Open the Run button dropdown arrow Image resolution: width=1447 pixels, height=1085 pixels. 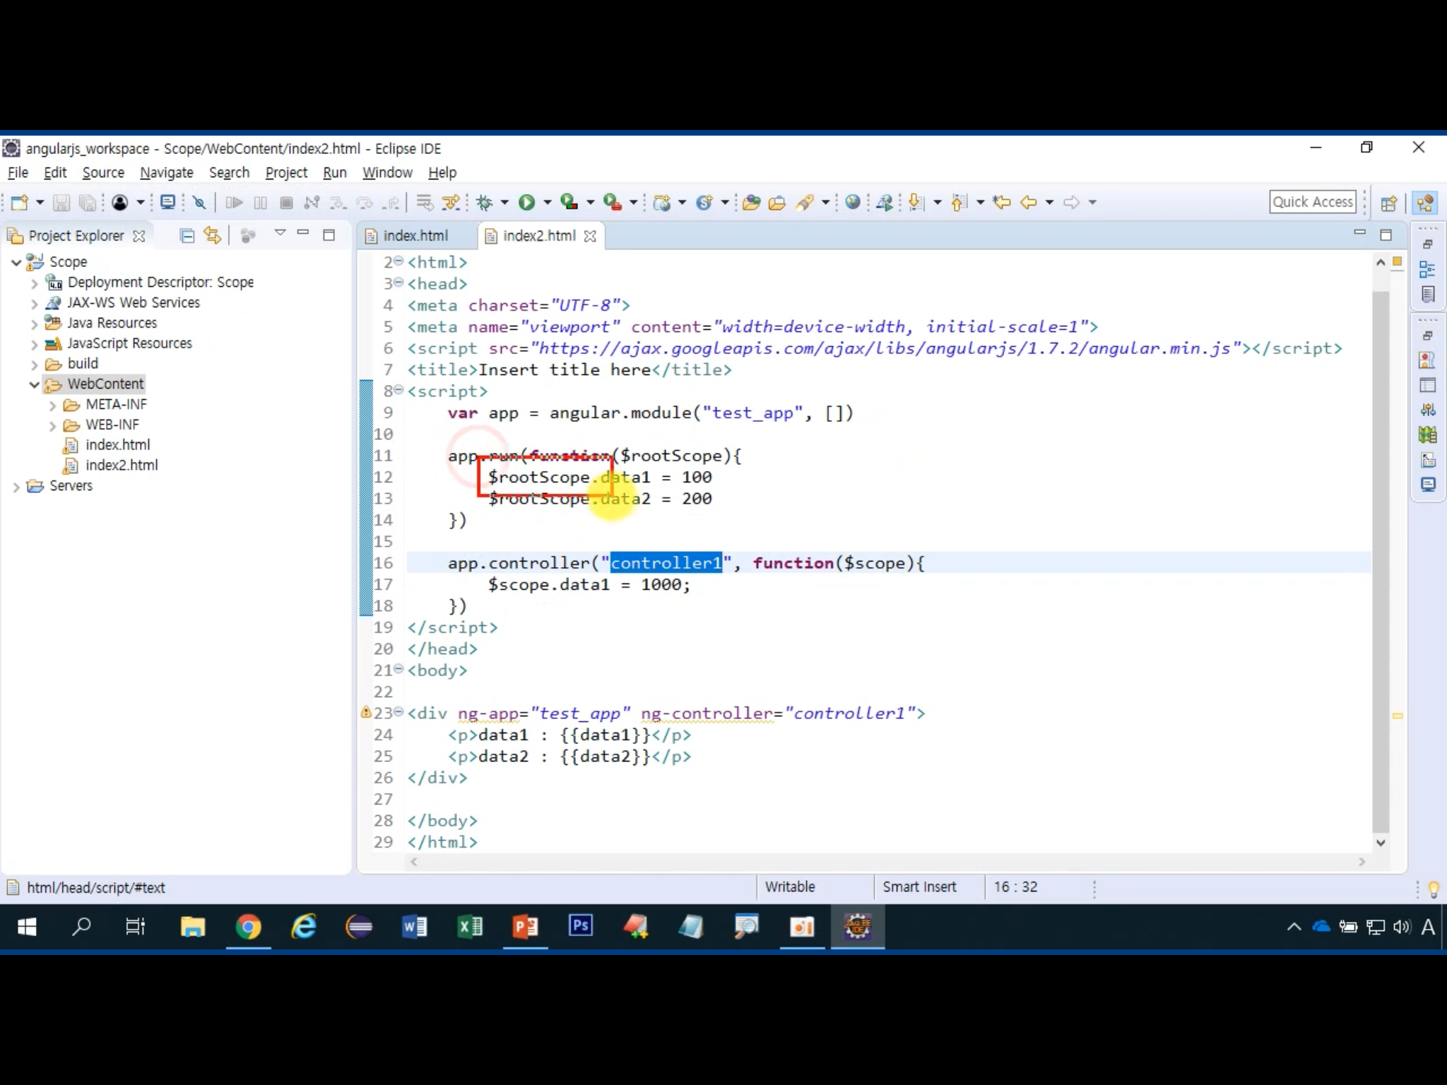click(x=548, y=203)
